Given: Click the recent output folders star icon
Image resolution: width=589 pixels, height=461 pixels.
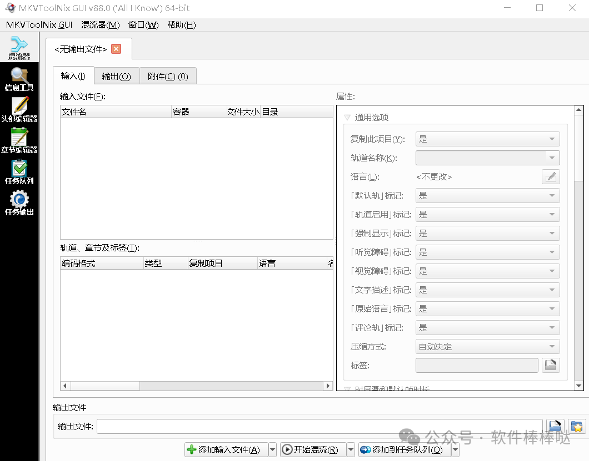Looking at the screenshot, I should (x=577, y=427).
